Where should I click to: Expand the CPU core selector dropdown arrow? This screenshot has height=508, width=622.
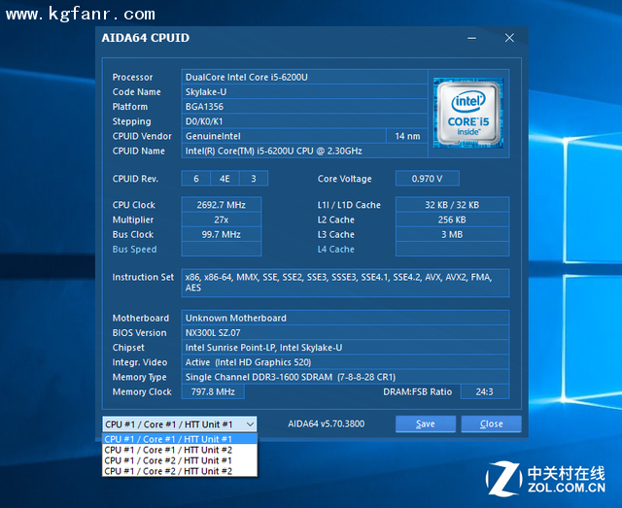(x=250, y=424)
